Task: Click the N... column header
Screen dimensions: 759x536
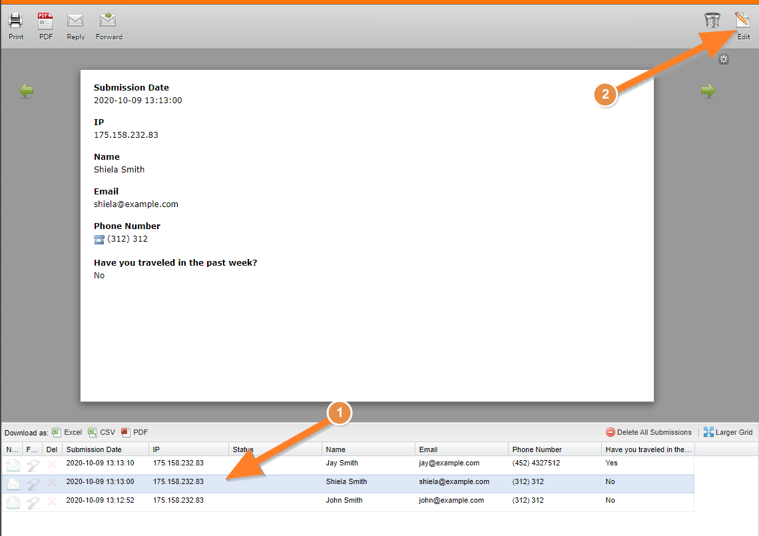Action: [12, 449]
